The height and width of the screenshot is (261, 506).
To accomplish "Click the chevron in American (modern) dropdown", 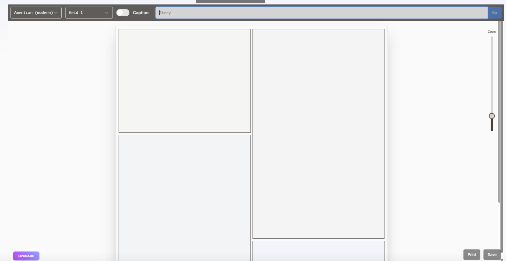I will [x=55, y=13].
